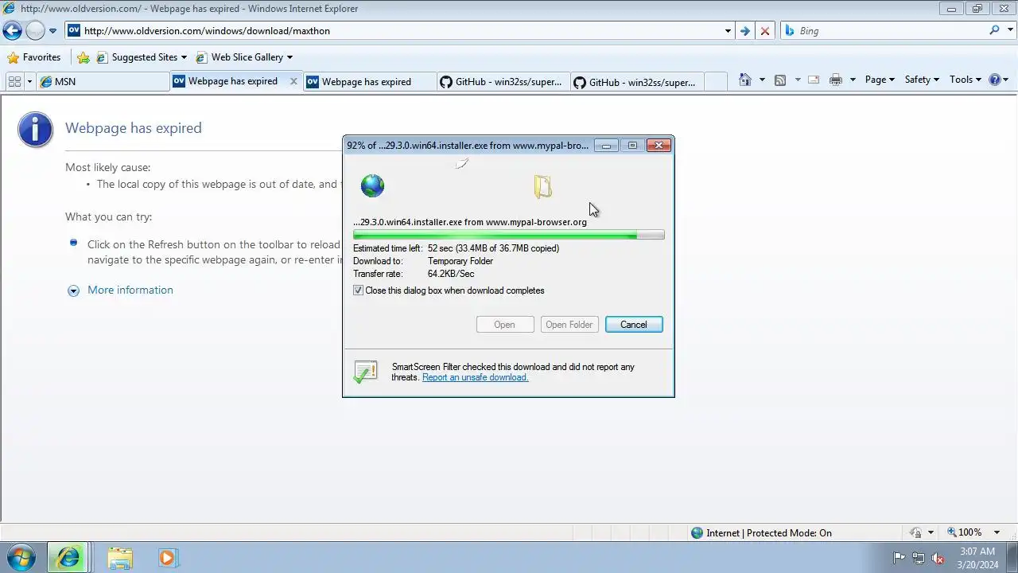Image resolution: width=1018 pixels, height=573 pixels.
Task: Click the 'Temporary Folder' download location text
Action: [x=460, y=261]
